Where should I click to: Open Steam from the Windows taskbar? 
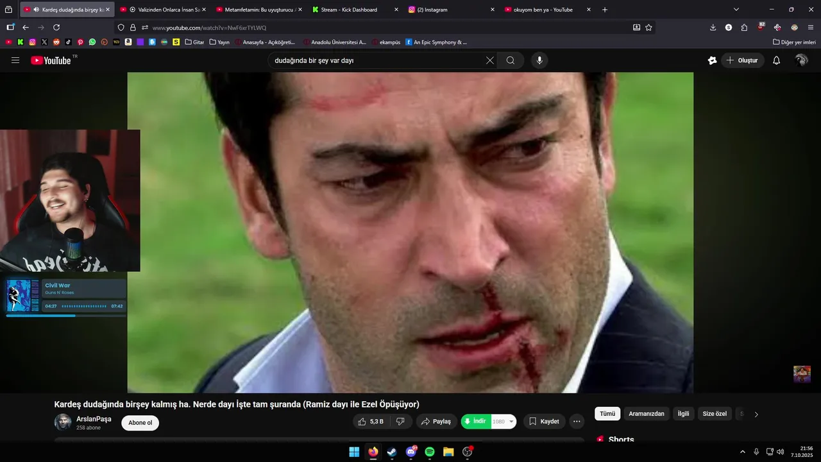pos(392,452)
